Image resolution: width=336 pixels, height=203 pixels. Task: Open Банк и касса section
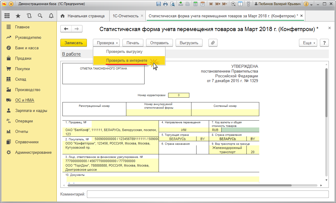29,48
